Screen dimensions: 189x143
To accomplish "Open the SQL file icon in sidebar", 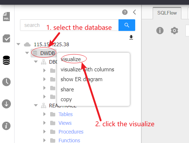I will [x=6, y=16].
